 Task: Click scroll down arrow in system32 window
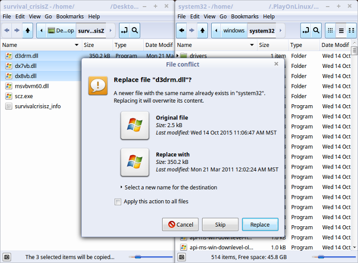tap(354, 247)
